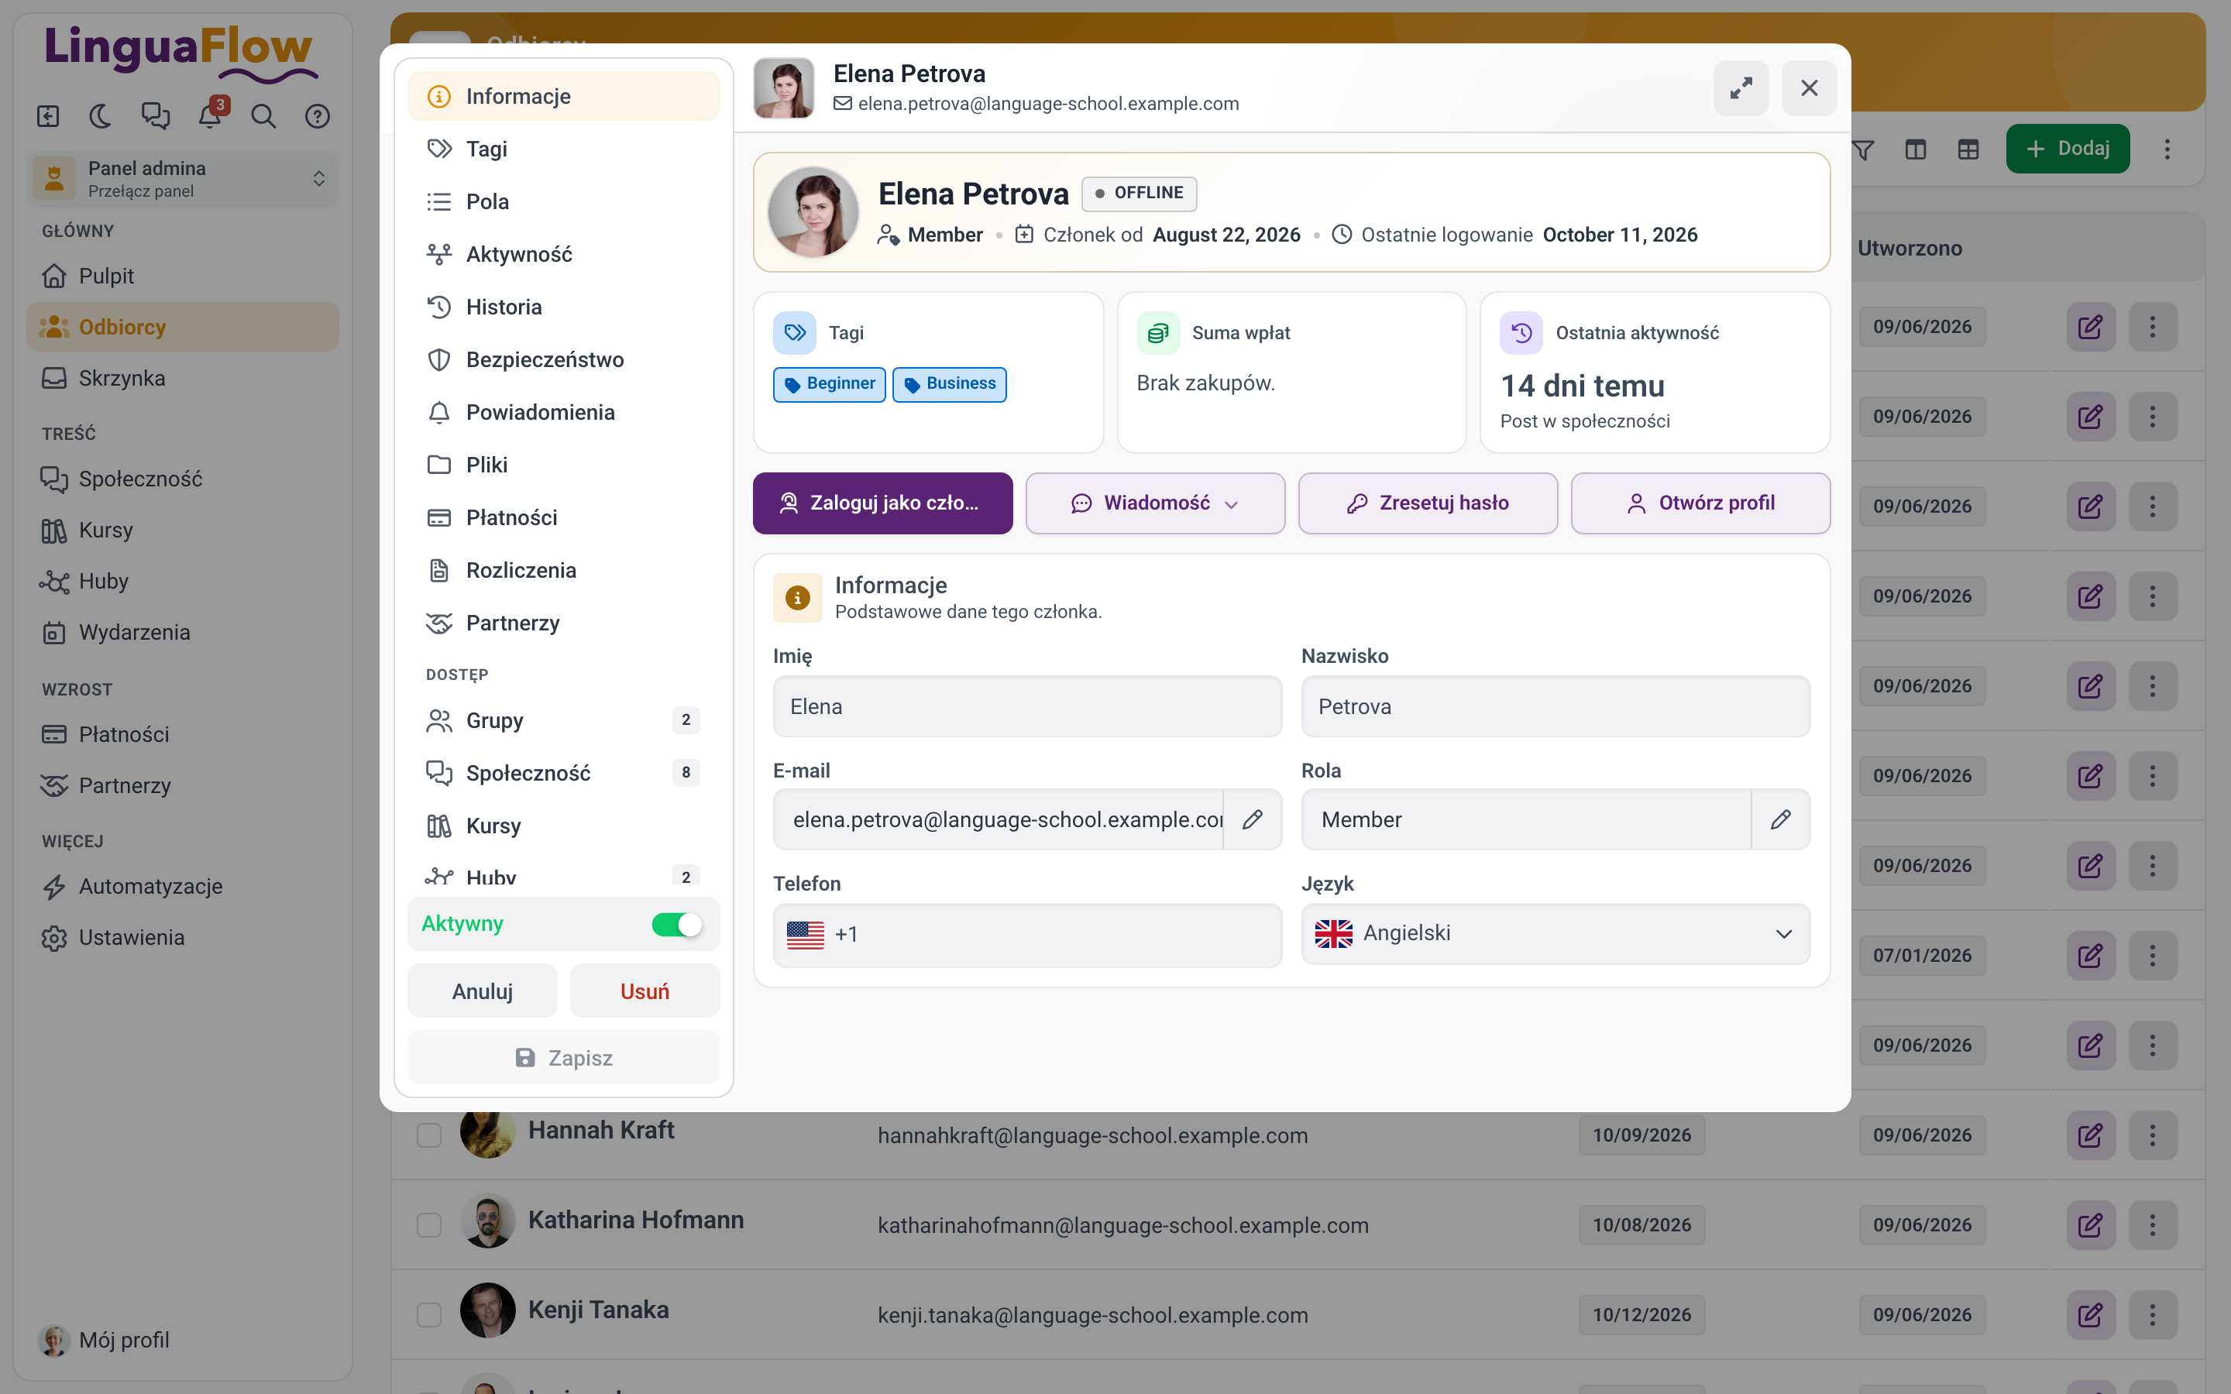Expand the member dialog to fullscreen

point(1741,88)
